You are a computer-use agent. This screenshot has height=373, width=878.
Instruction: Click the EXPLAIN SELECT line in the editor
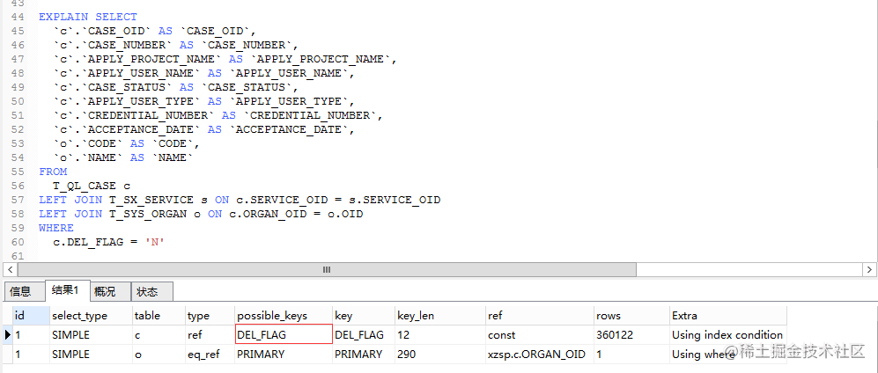(x=88, y=17)
